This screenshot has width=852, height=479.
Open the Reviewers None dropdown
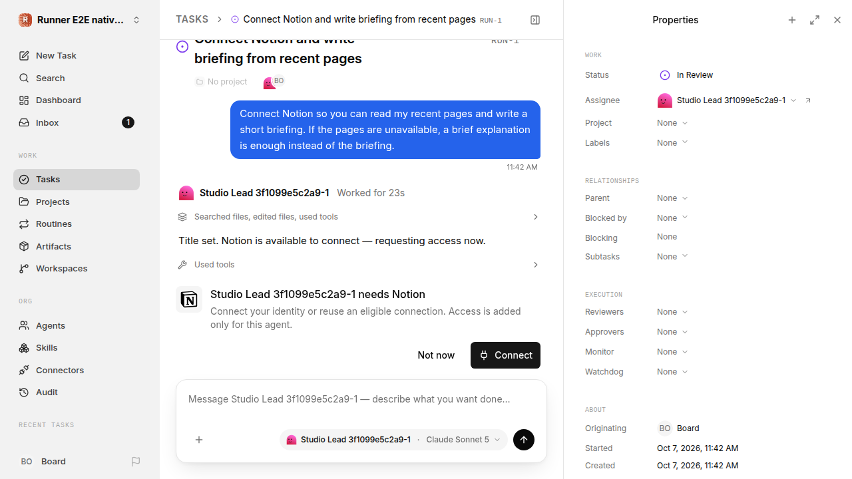pyautogui.click(x=672, y=312)
